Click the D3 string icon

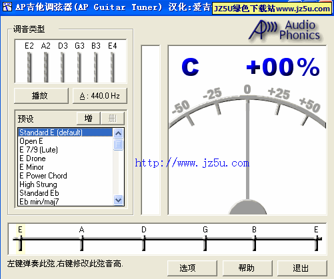coord(62,67)
